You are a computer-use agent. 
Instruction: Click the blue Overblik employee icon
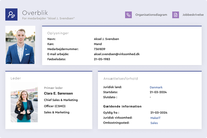pos(11,14)
